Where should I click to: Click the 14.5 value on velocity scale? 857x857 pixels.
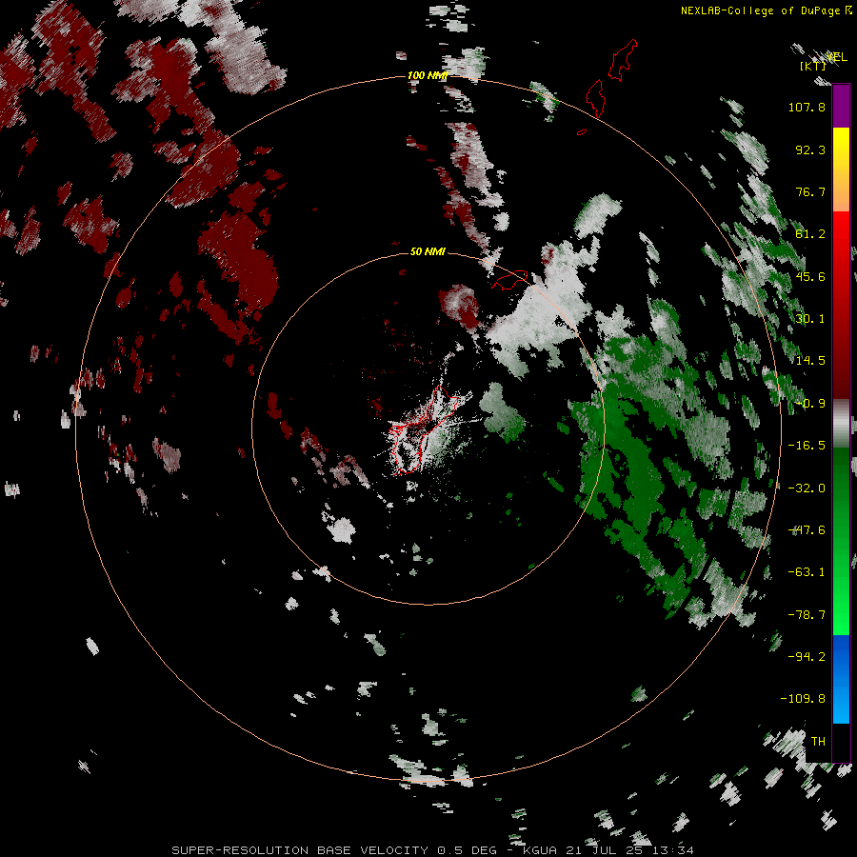(x=810, y=361)
